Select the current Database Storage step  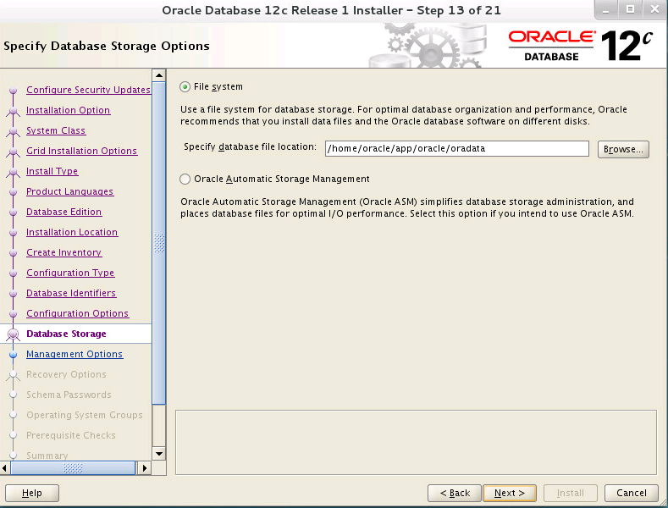point(66,334)
